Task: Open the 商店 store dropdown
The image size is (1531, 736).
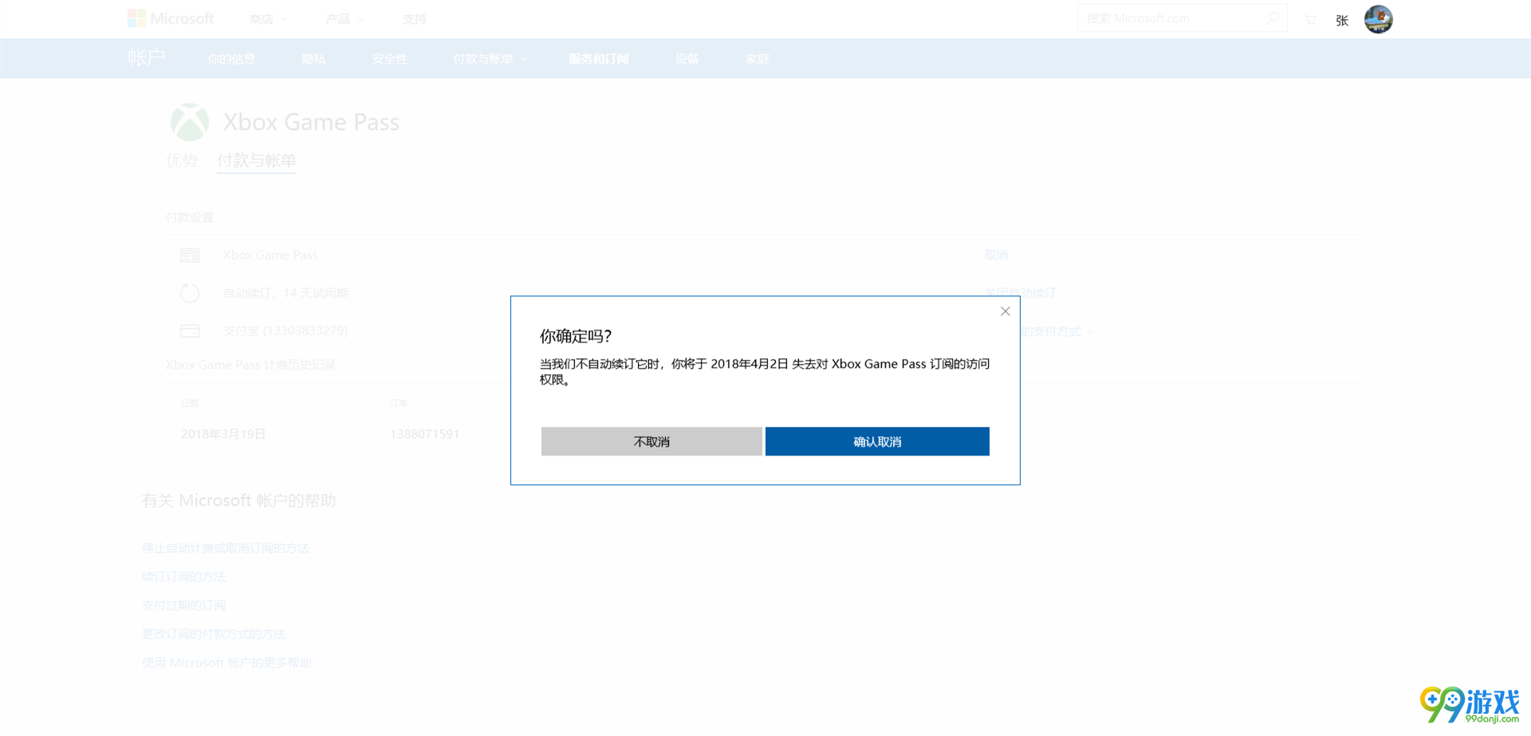Action: tap(268, 19)
